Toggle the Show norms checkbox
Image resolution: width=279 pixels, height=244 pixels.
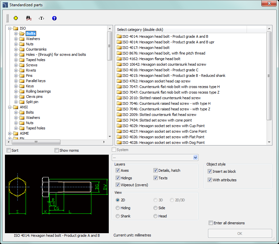(x=57, y=150)
